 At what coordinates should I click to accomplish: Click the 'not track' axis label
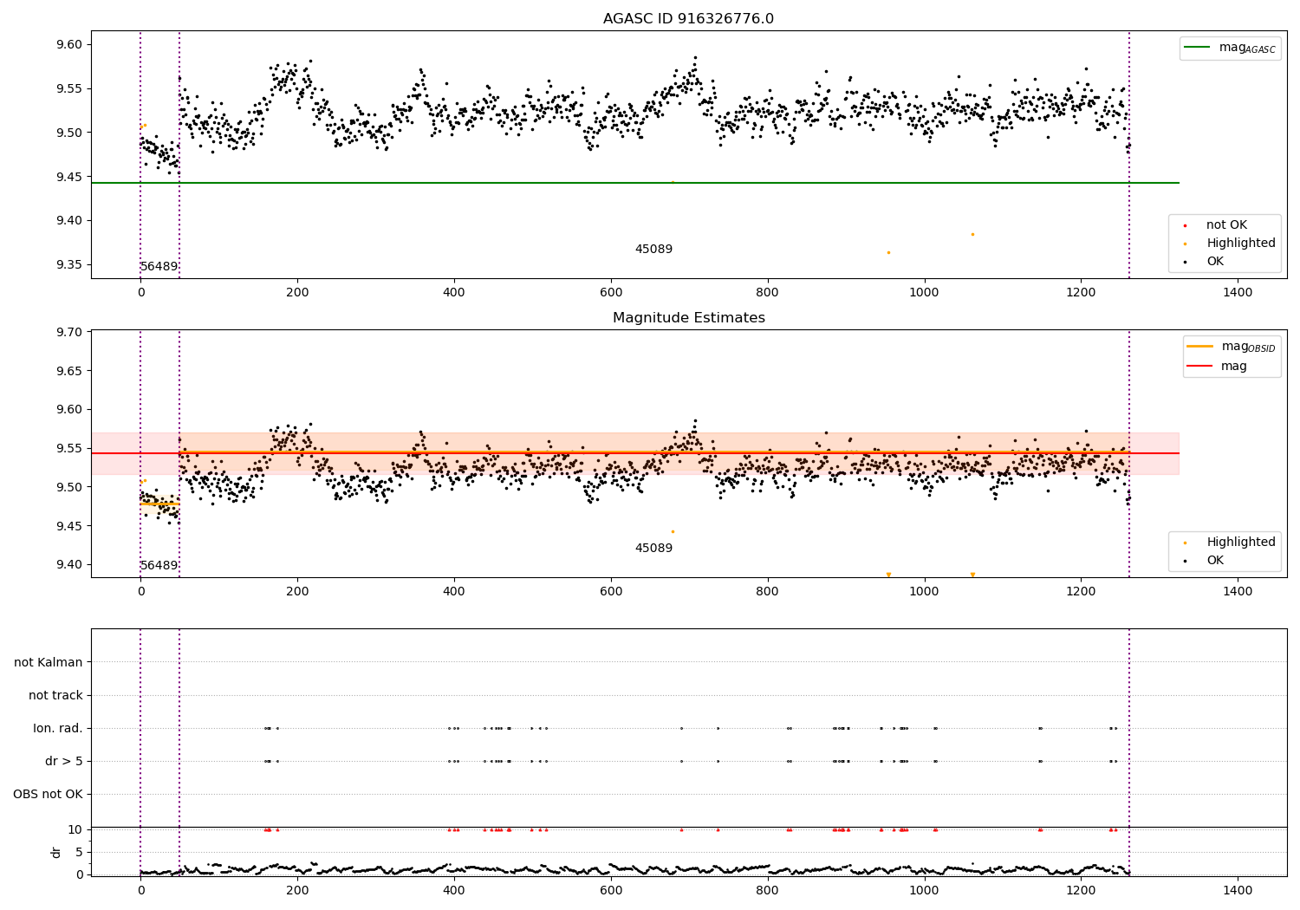click(x=55, y=695)
